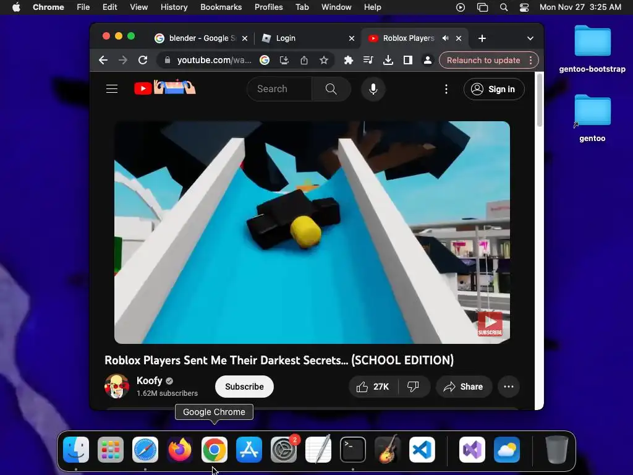Open the YouTube hamburger guide menu

coord(112,89)
